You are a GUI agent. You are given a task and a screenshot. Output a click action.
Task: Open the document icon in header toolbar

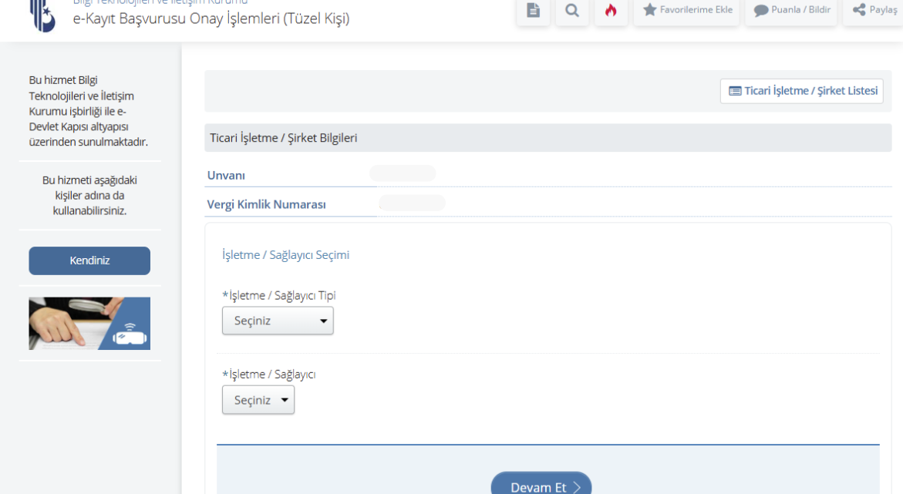click(x=533, y=11)
